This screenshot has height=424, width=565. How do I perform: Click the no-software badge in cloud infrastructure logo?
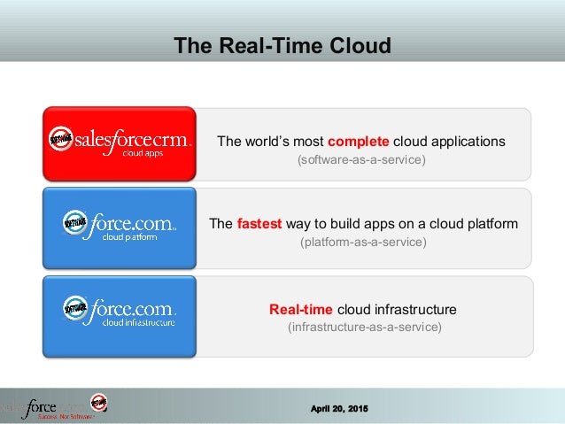click(x=75, y=307)
